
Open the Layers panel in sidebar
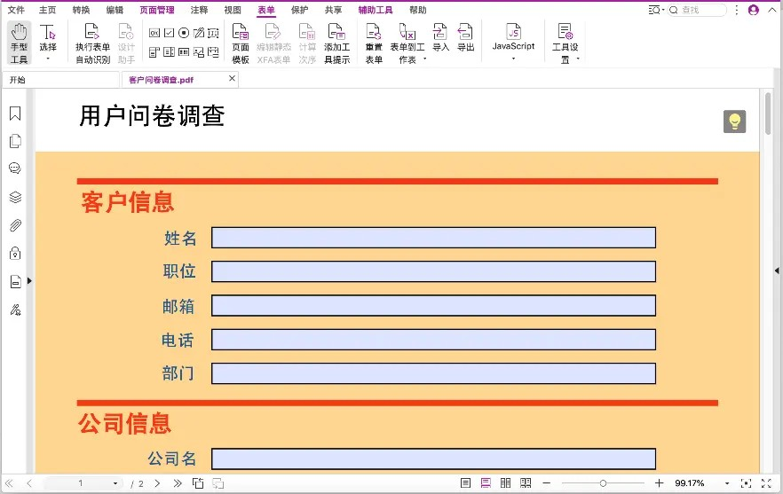pyautogui.click(x=15, y=197)
